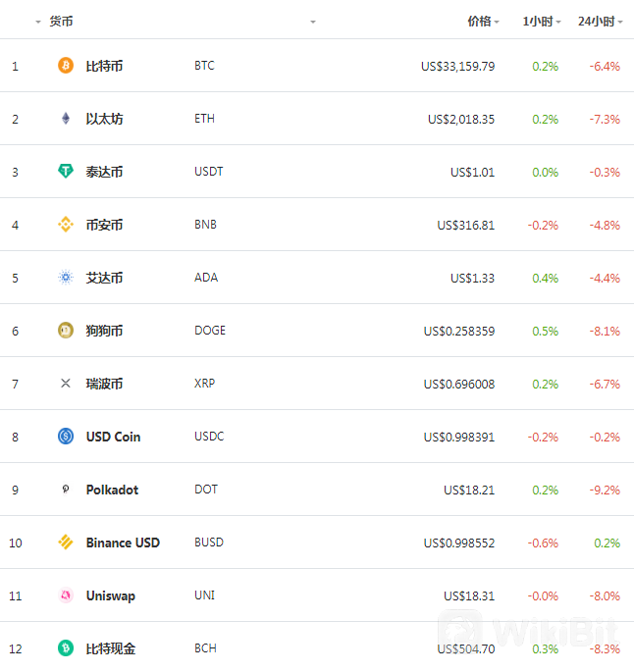Click the empty column sort arrow
The image size is (634, 672).
pyautogui.click(x=313, y=22)
